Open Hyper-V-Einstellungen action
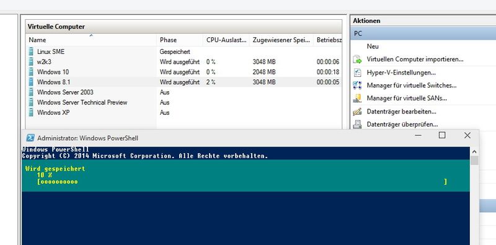The image size is (496, 245). (401, 73)
